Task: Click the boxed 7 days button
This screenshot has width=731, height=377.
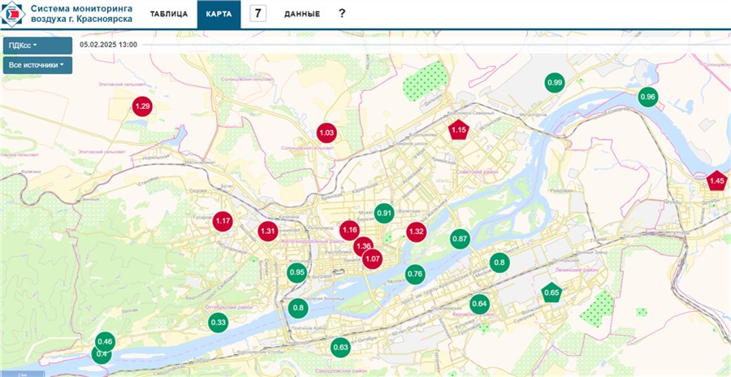Action: point(258,14)
